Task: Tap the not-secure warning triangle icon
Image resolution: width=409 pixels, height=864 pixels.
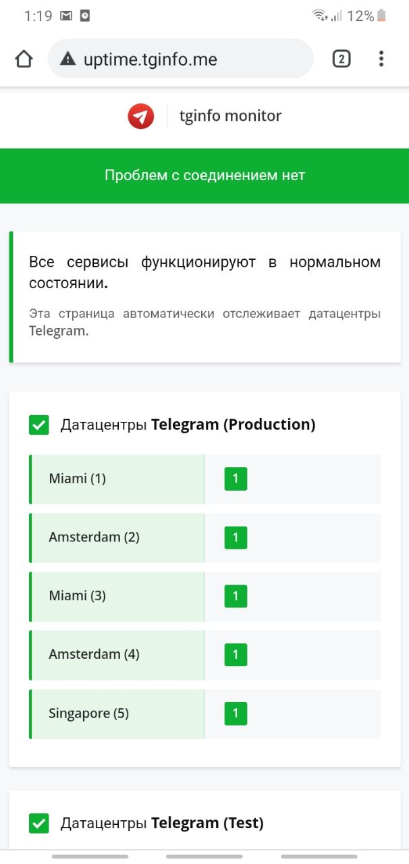Action: [x=67, y=59]
